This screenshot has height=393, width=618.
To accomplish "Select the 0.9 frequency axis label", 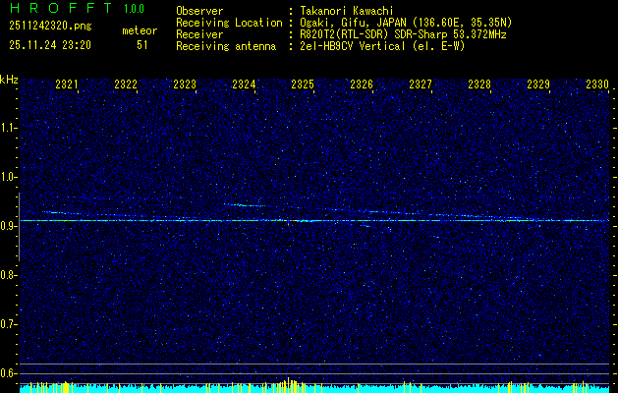I will click(x=9, y=225).
